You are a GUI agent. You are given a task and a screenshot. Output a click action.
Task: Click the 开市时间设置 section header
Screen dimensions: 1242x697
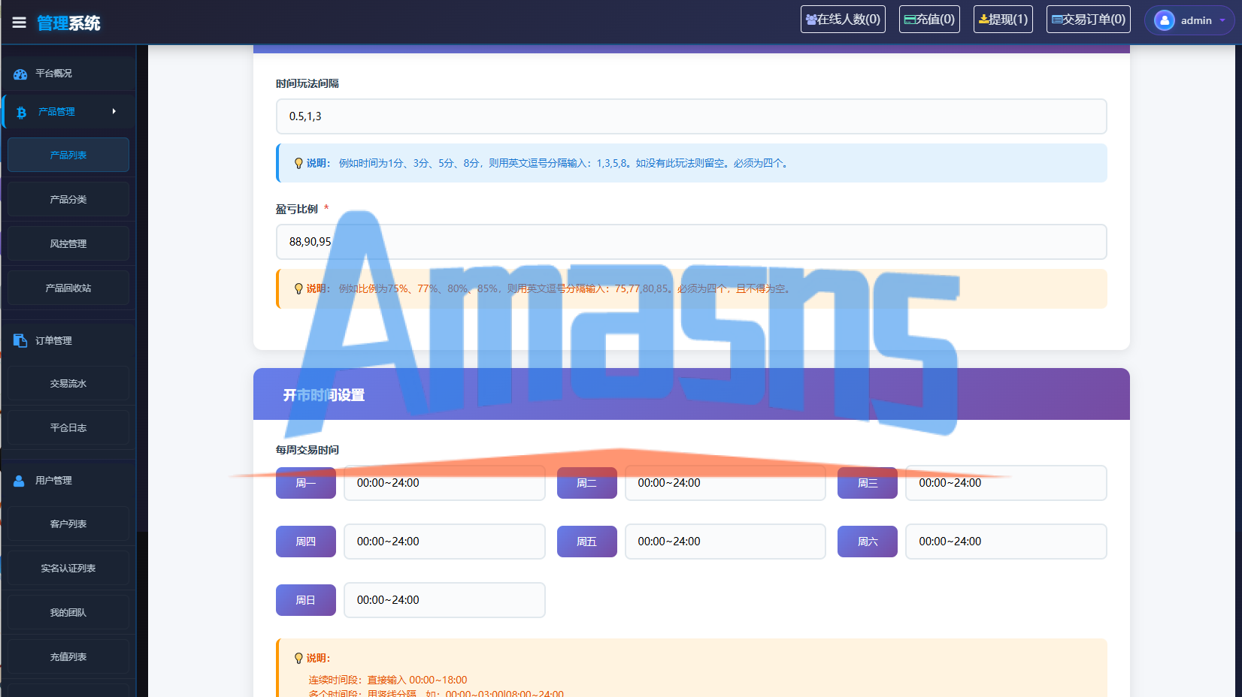pos(692,394)
